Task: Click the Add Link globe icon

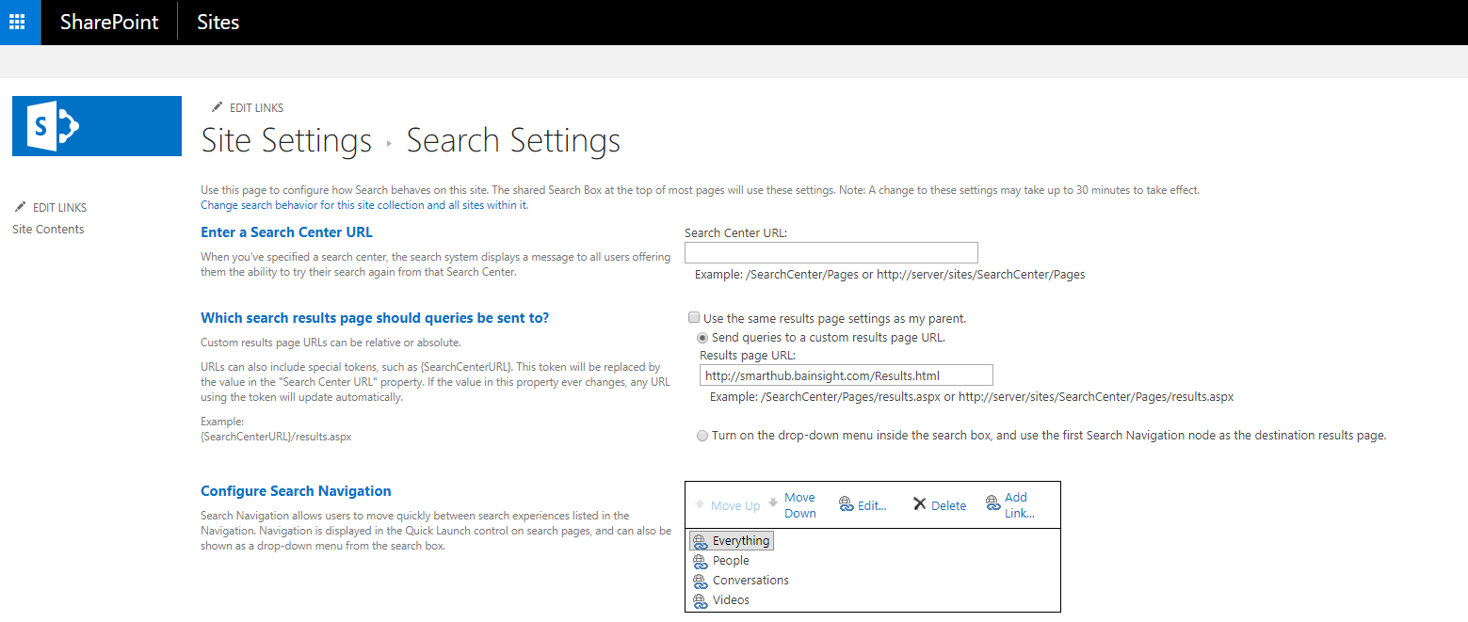Action: point(992,503)
